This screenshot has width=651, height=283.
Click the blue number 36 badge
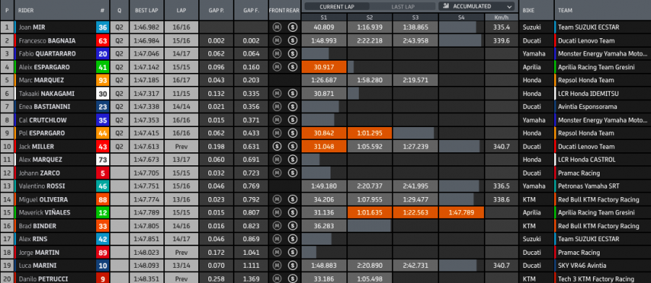103,27
